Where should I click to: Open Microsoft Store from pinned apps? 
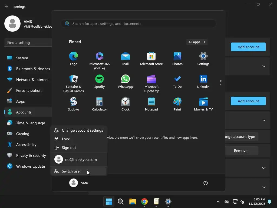(x=151, y=59)
